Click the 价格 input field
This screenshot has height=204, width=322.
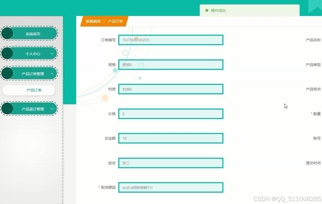pos(171,114)
